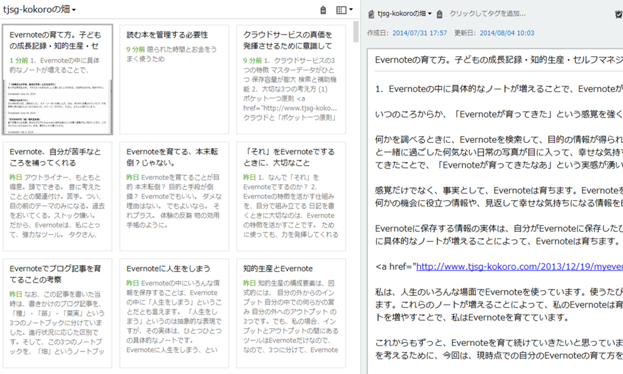Click body line starting いつのころからか
This screenshot has height=374, width=623.
(499, 114)
